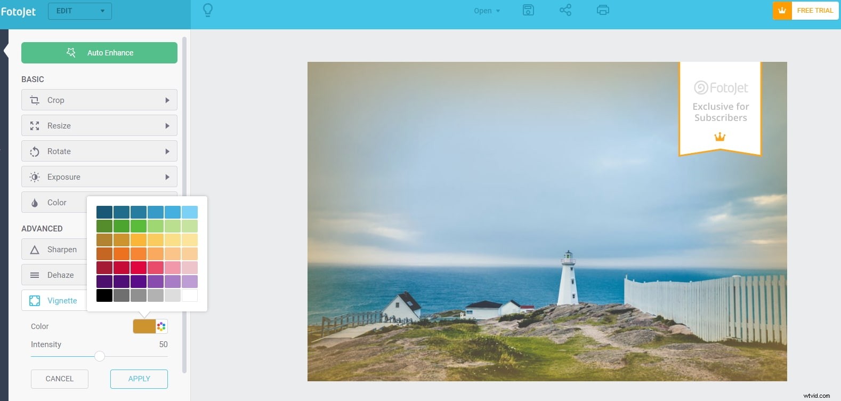Image resolution: width=841 pixels, height=401 pixels.
Task: Pick the white color swatch
Action: tap(190, 295)
